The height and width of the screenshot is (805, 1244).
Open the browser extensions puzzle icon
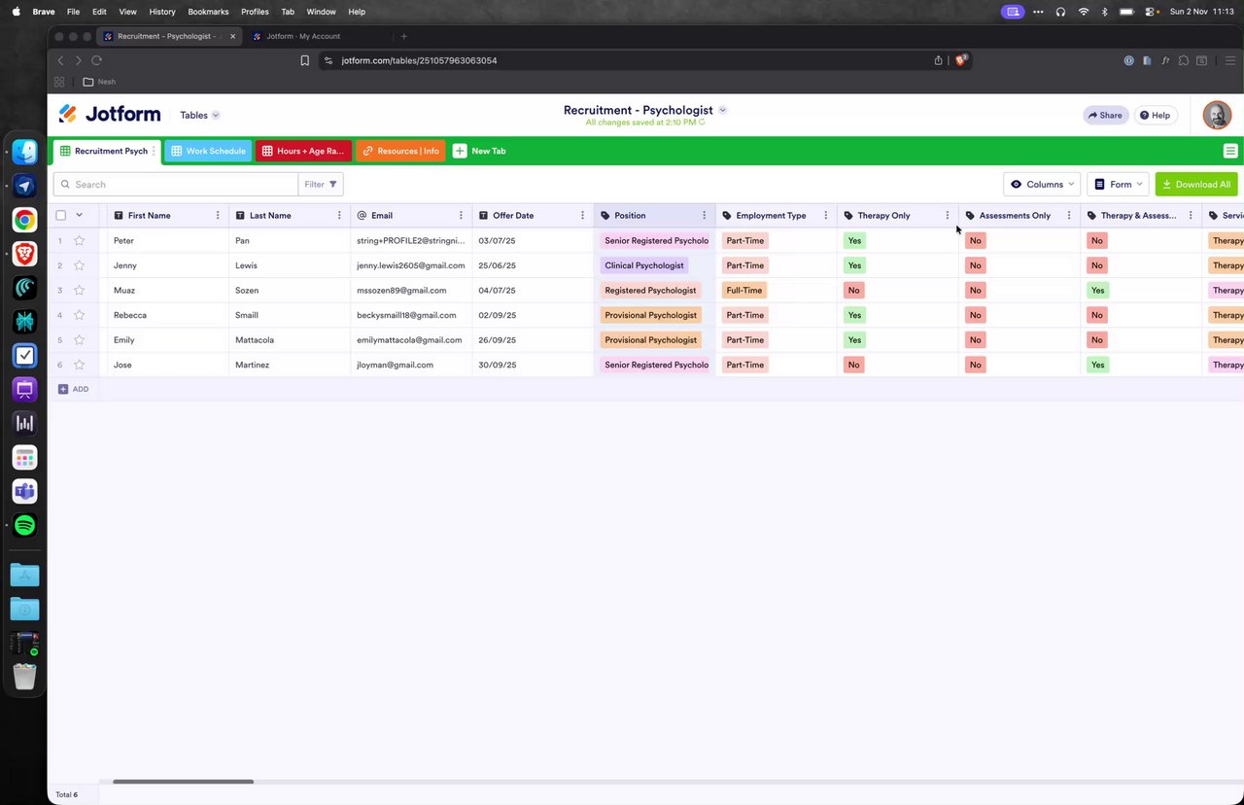[x=1183, y=60]
